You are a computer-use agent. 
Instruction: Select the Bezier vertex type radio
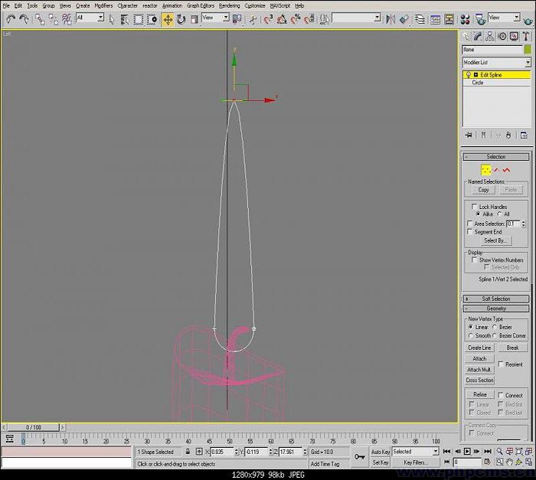pos(495,327)
